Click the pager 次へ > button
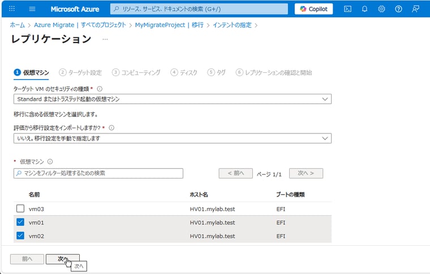The height and width of the screenshot is (274, 430). (x=306, y=173)
